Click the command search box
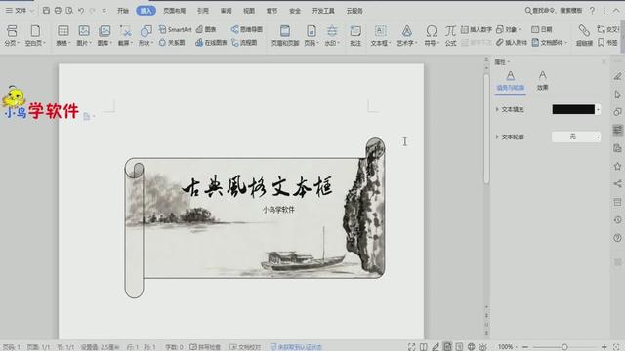625x351 pixels. 554,11
